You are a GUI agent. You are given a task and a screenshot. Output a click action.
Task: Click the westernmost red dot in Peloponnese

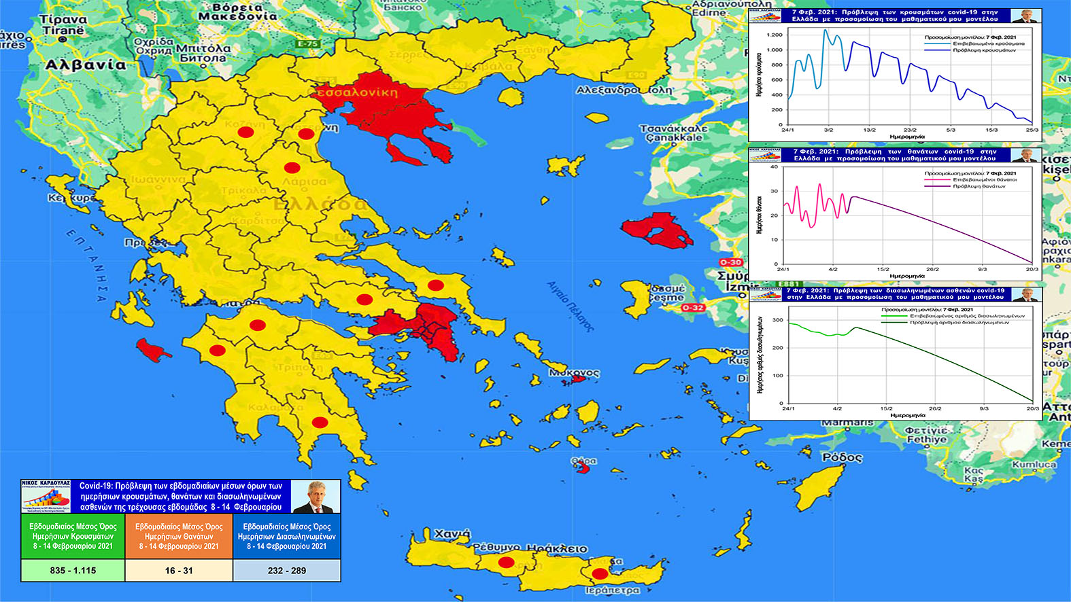click(217, 351)
